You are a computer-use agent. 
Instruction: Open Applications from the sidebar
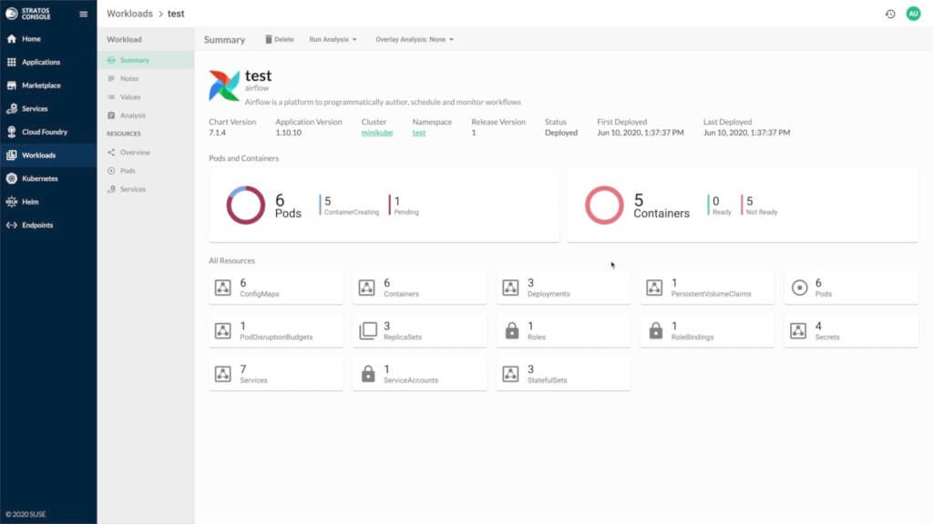point(48,62)
